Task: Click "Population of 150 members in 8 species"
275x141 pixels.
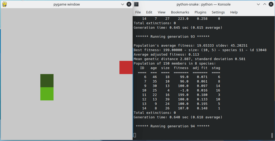Action: pos(175,63)
